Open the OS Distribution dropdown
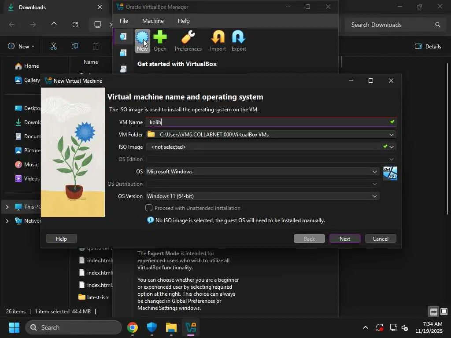 coord(262,184)
